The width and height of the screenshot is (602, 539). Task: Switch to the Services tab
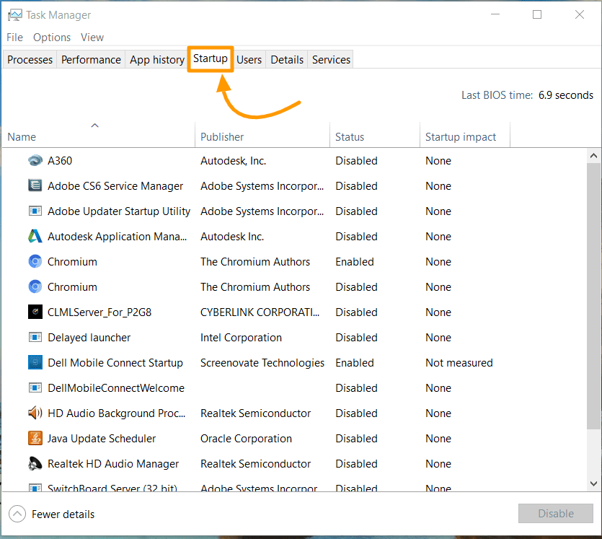tap(331, 60)
